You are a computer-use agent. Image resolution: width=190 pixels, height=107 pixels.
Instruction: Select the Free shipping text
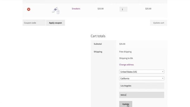[125, 52]
